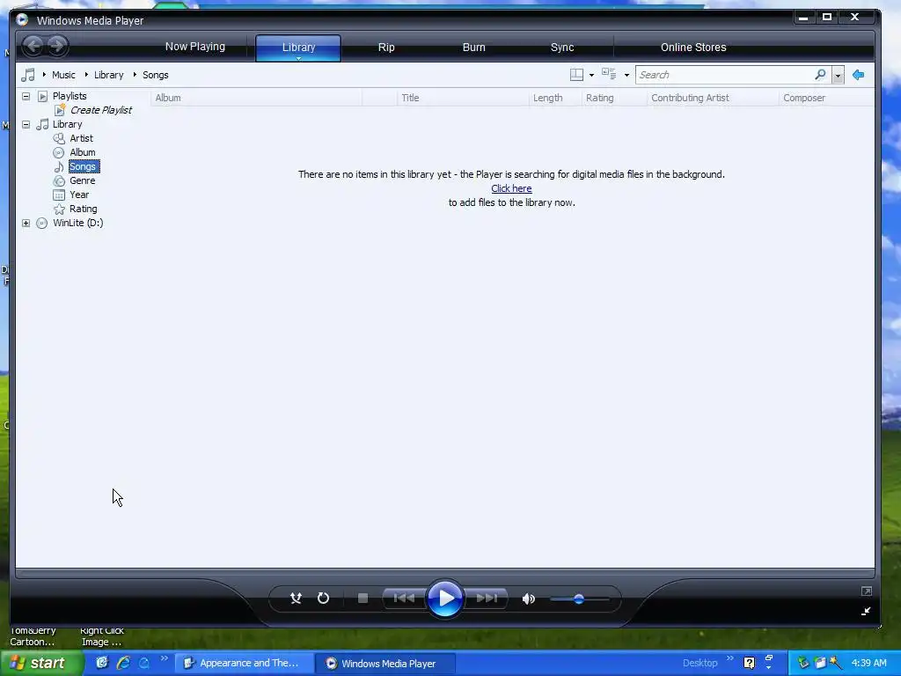Screen dimensions: 901x676
Task: Click the search magnifier icon
Action: click(x=821, y=75)
